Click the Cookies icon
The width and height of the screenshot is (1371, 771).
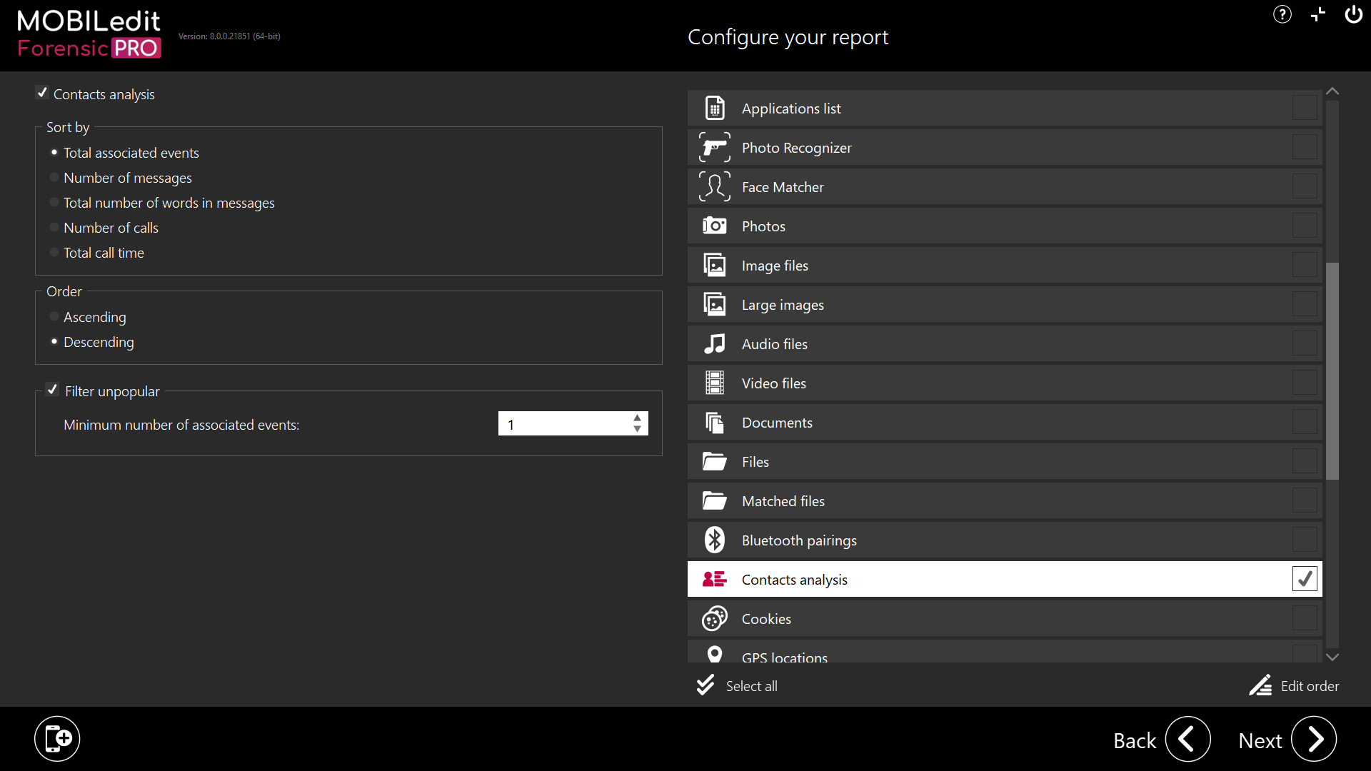[714, 619]
